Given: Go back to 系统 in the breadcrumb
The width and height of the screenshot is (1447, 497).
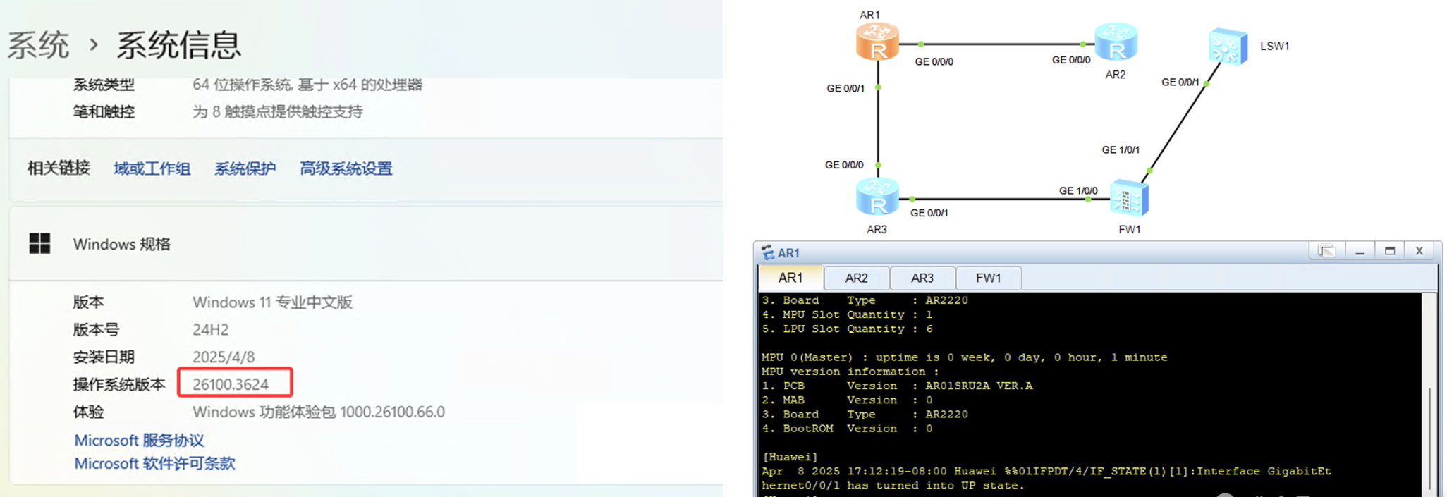Looking at the screenshot, I should [38, 45].
